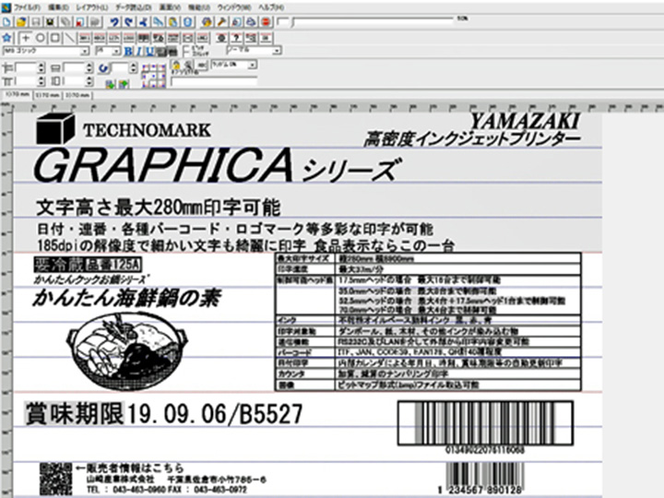This screenshot has width=664, height=498.
Task: Click the width input field
Action: tap(74, 67)
